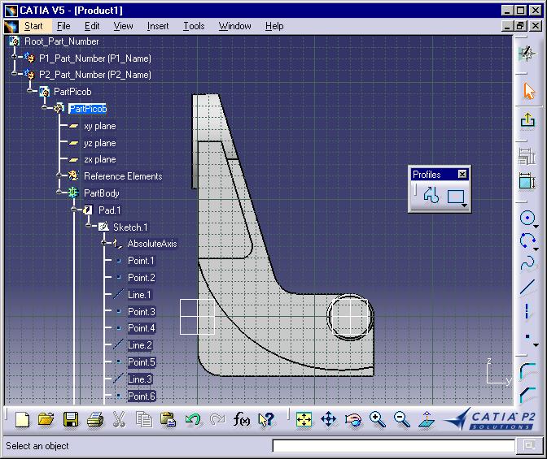Select the yz plane tree item
The image size is (547, 459).
[100, 143]
